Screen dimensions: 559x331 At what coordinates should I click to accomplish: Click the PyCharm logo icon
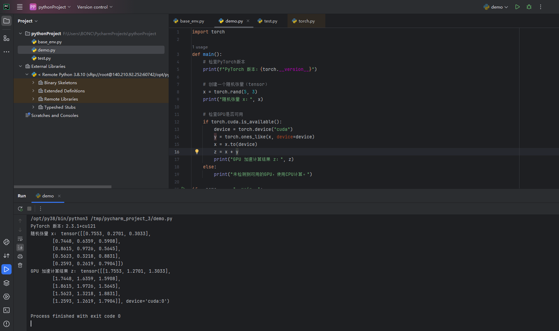(x=6, y=7)
